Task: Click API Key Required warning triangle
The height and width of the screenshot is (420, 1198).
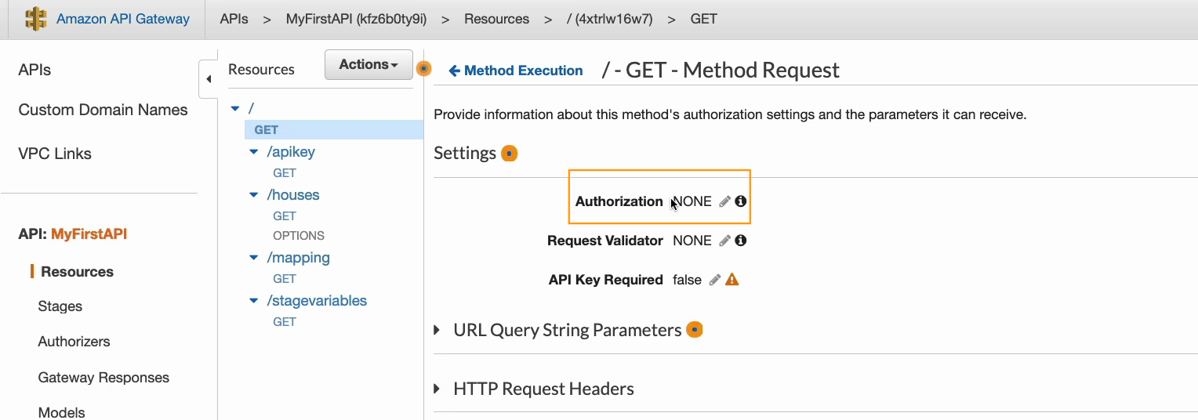Action: [732, 279]
